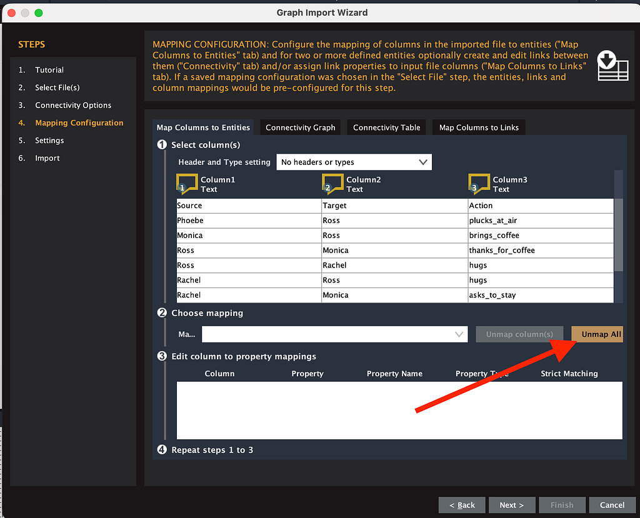Click the Column2 Text header label
The width and height of the screenshot is (640, 518).
[364, 184]
